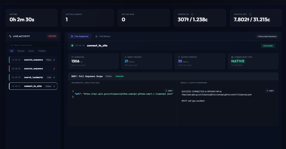Click the 21 tokens input traffic value

point(130,61)
